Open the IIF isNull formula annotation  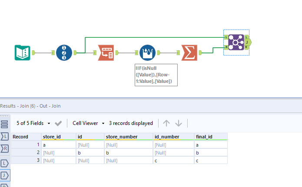(x=156, y=75)
